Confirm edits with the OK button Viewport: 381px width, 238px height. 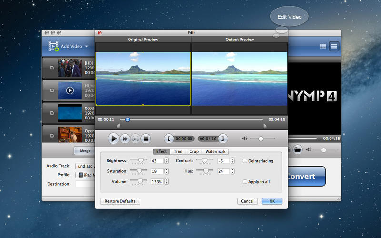coord(272,201)
